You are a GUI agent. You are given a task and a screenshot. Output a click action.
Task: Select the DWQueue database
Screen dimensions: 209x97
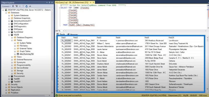pos(18,29)
